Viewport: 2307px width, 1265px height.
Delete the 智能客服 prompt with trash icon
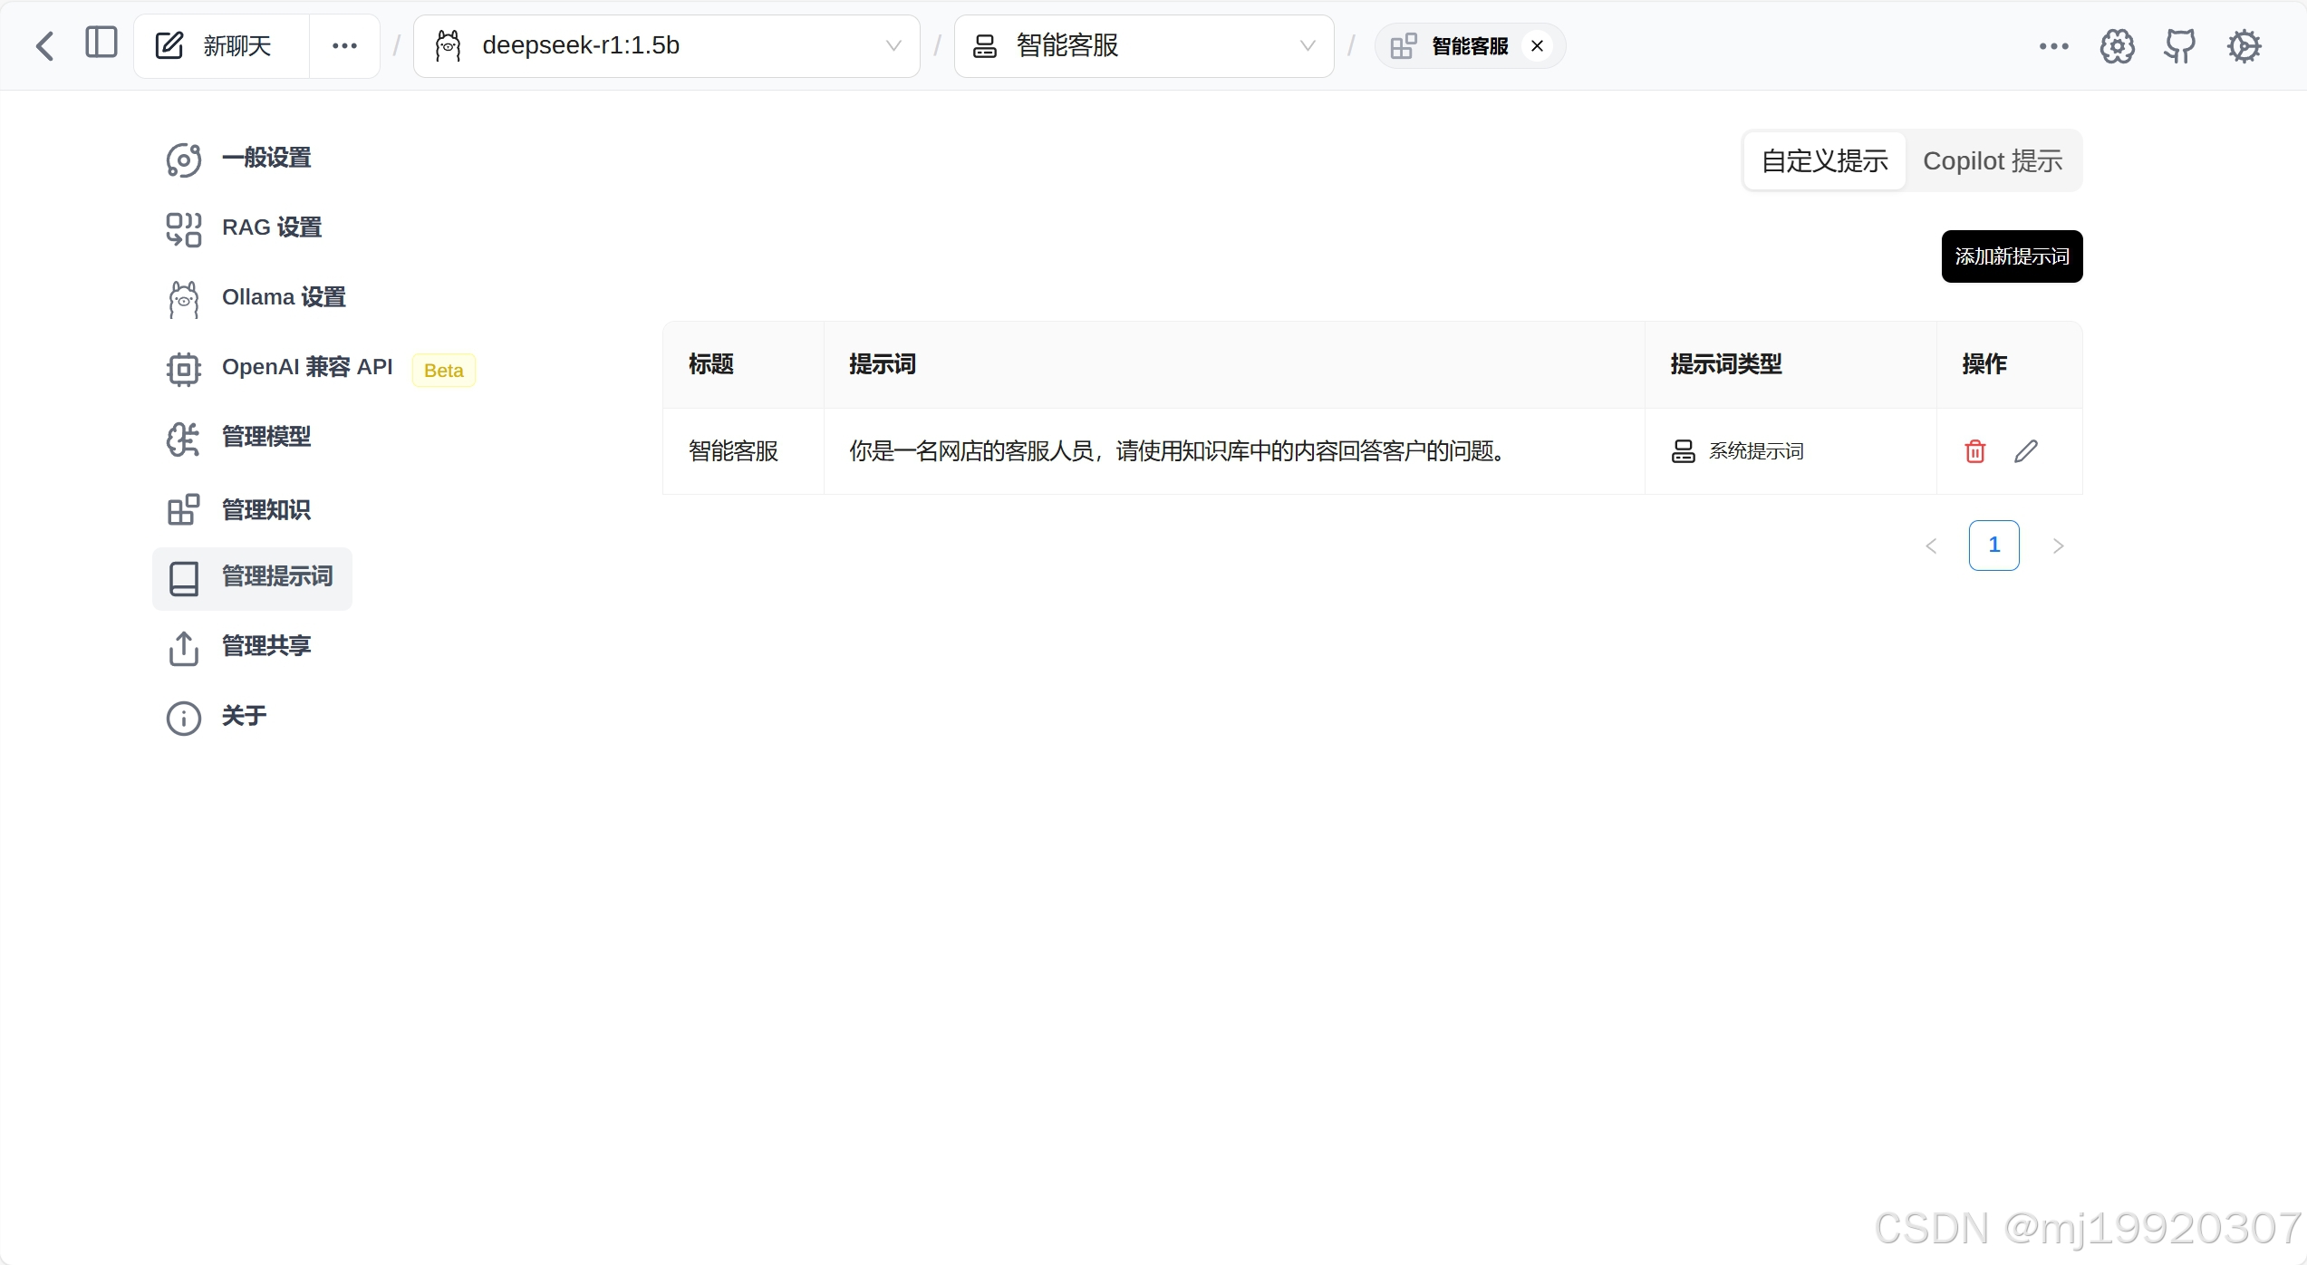coord(1974,451)
